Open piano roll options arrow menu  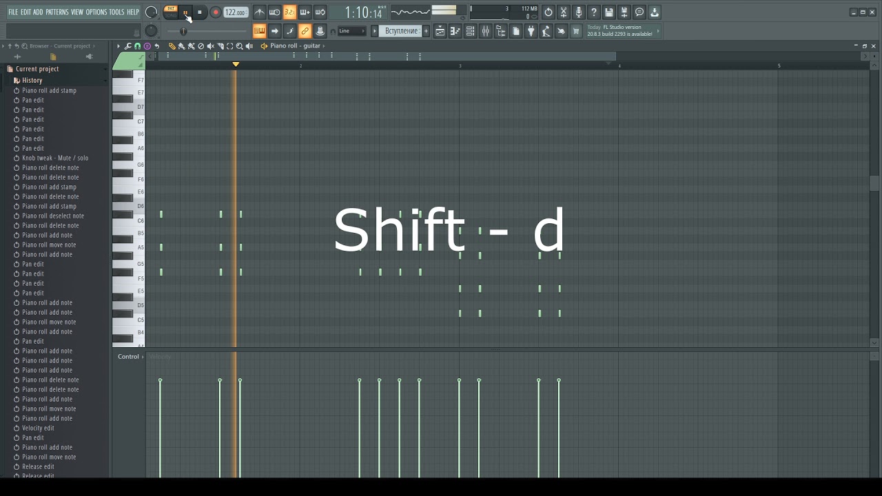click(x=119, y=46)
